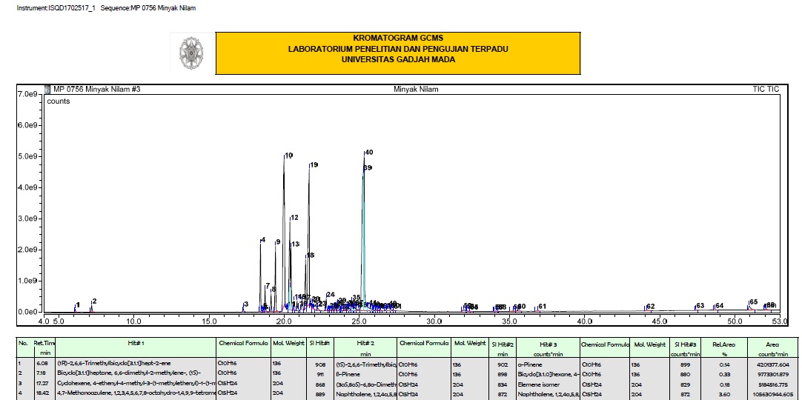Select peak label 65 on the chromatogram
The image size is (802, 400).
tap(753, 302)
